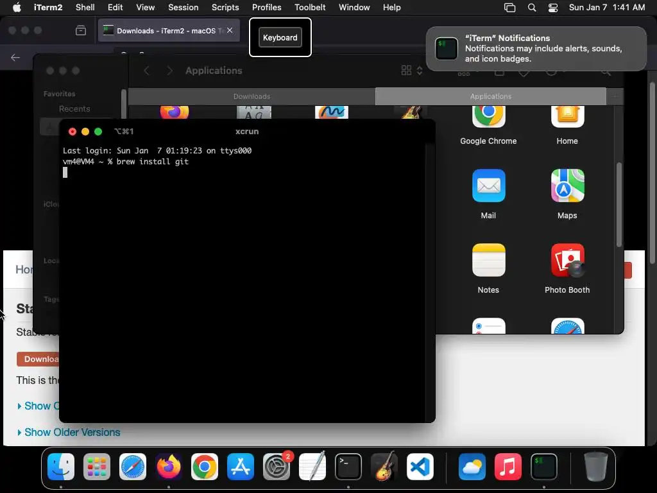This screenshot has height=493, width=657.
Task: Open Photo Booth in Applications window
Action: point(567,260)
